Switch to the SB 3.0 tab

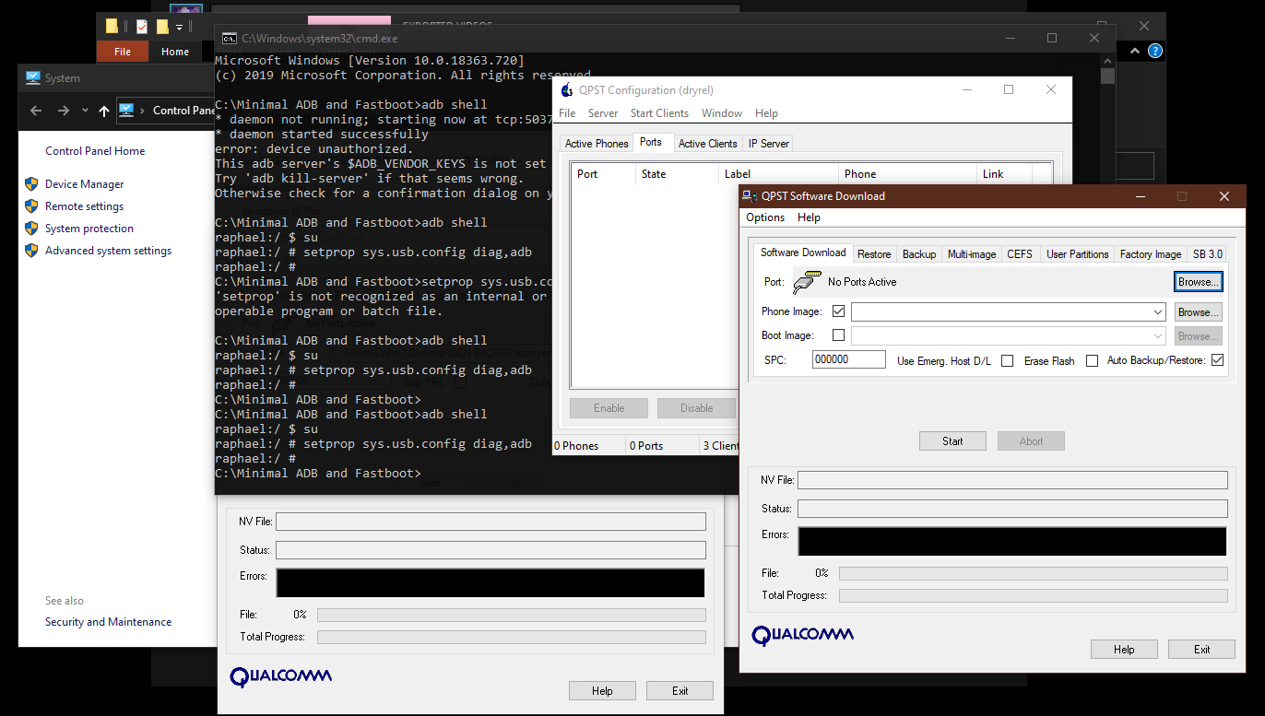1207,254
